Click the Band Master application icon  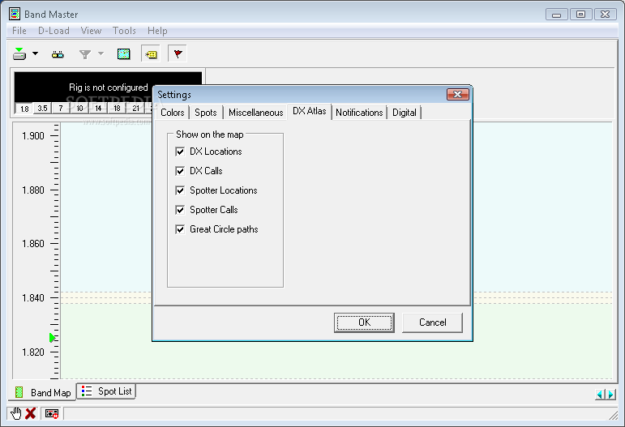(x=15, y=14)
